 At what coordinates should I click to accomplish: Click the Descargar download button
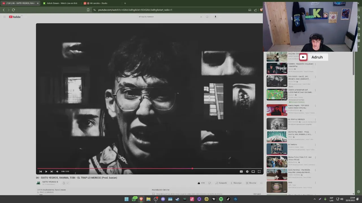(236, 183)
